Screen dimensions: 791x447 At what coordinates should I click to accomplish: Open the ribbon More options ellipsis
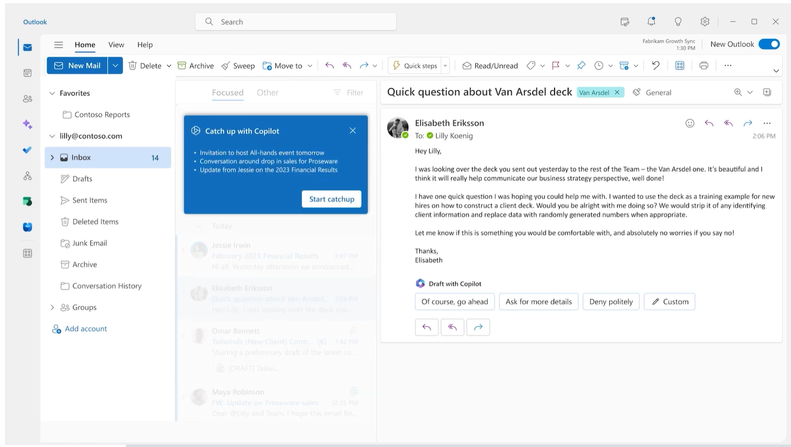point(728,66)
